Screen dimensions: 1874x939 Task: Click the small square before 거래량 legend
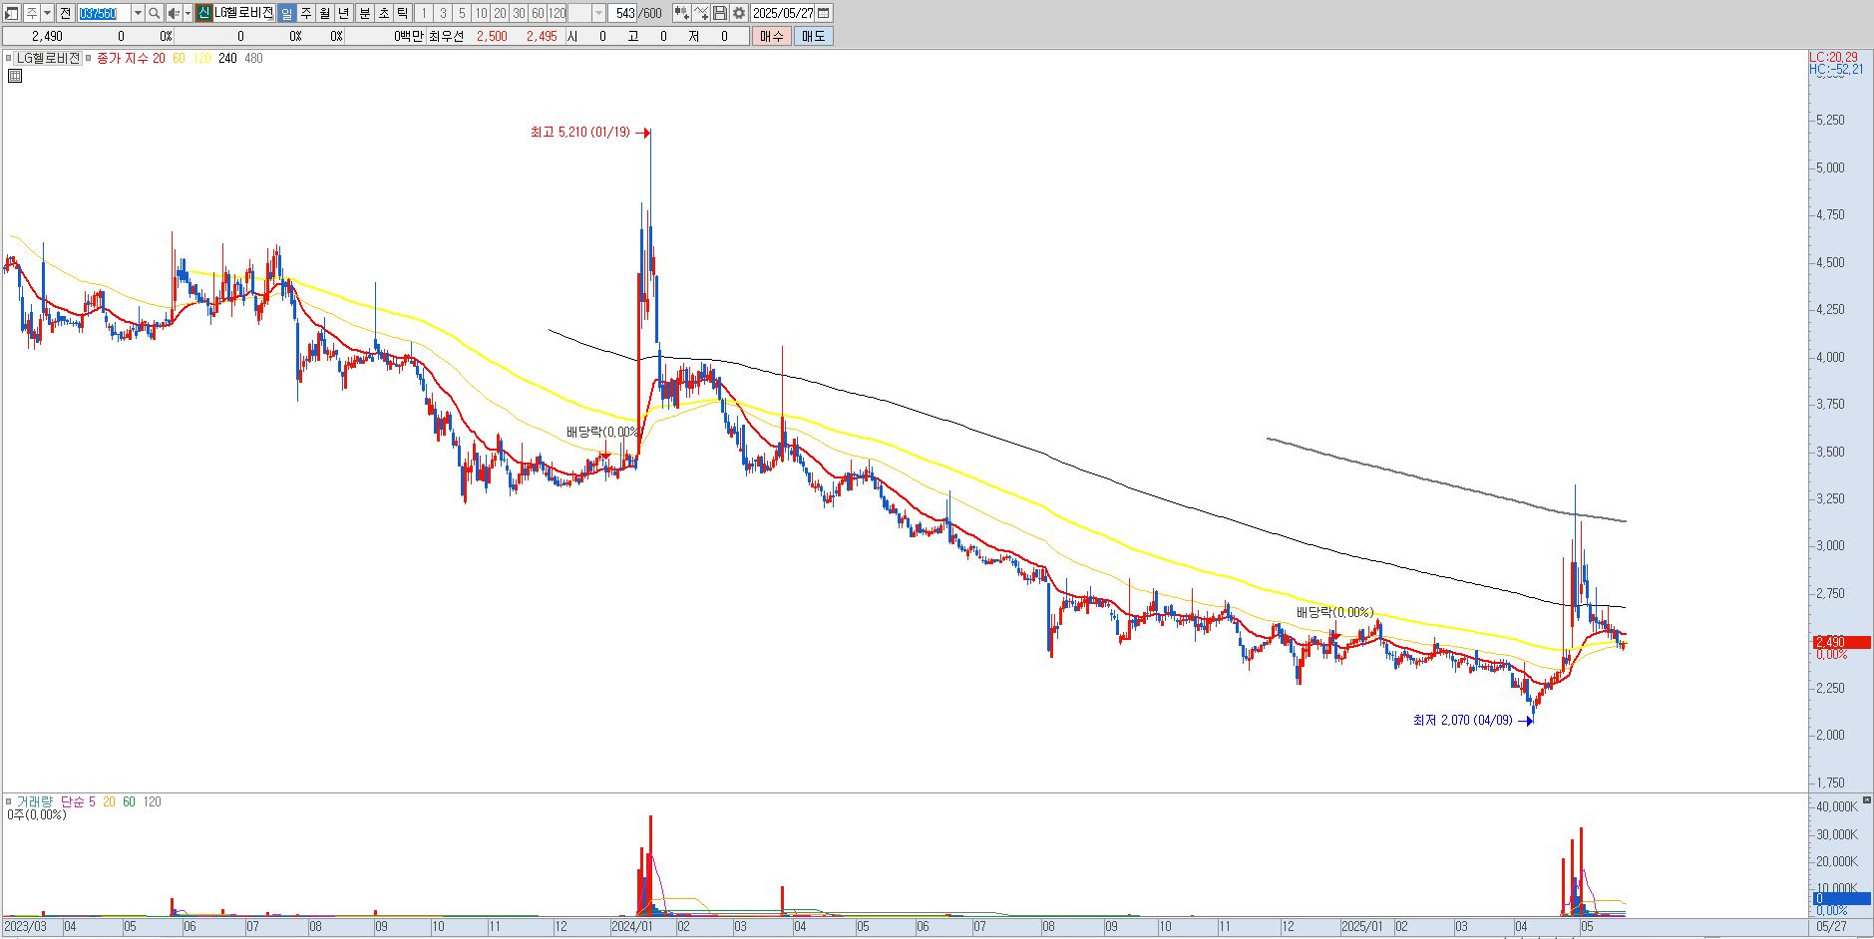pos(9,801)
